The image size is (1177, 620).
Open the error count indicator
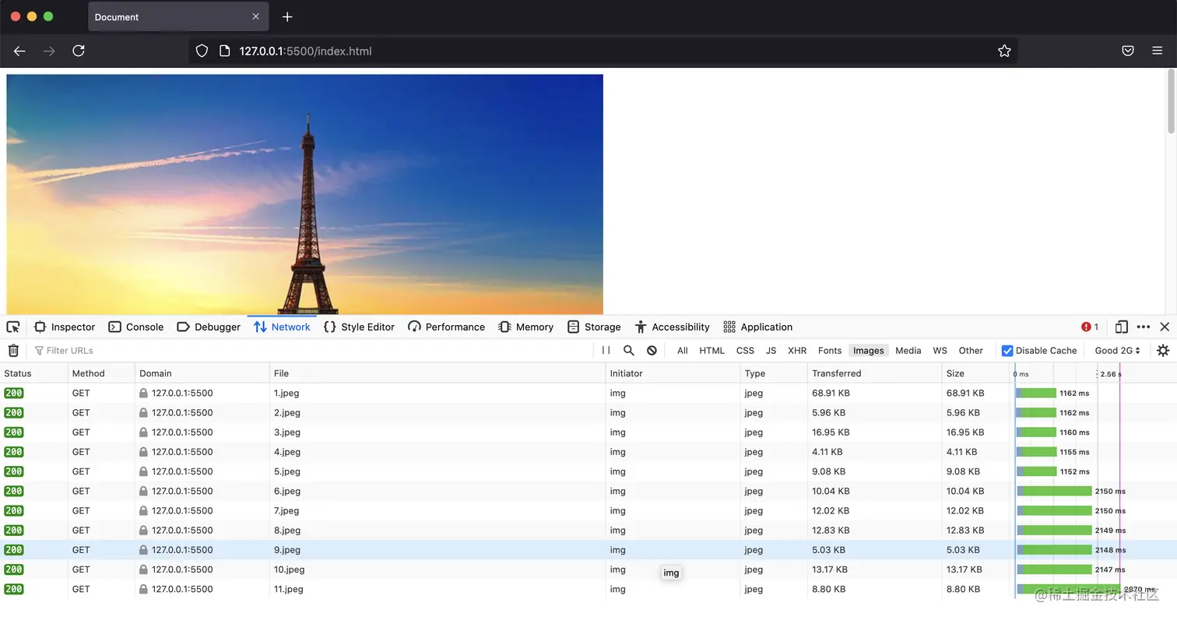click(1090, 327)
